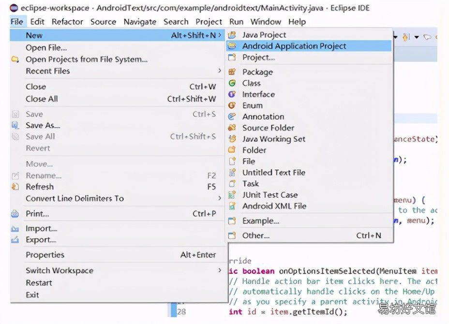Viewport: 449px width, 324px height.
Task: Open the Source menu
Action: pyautogui.click(x=103, y=22)
